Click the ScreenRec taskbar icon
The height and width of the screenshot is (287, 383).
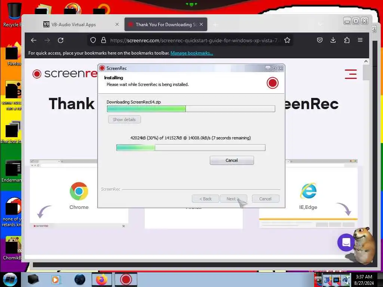point(126,280)
